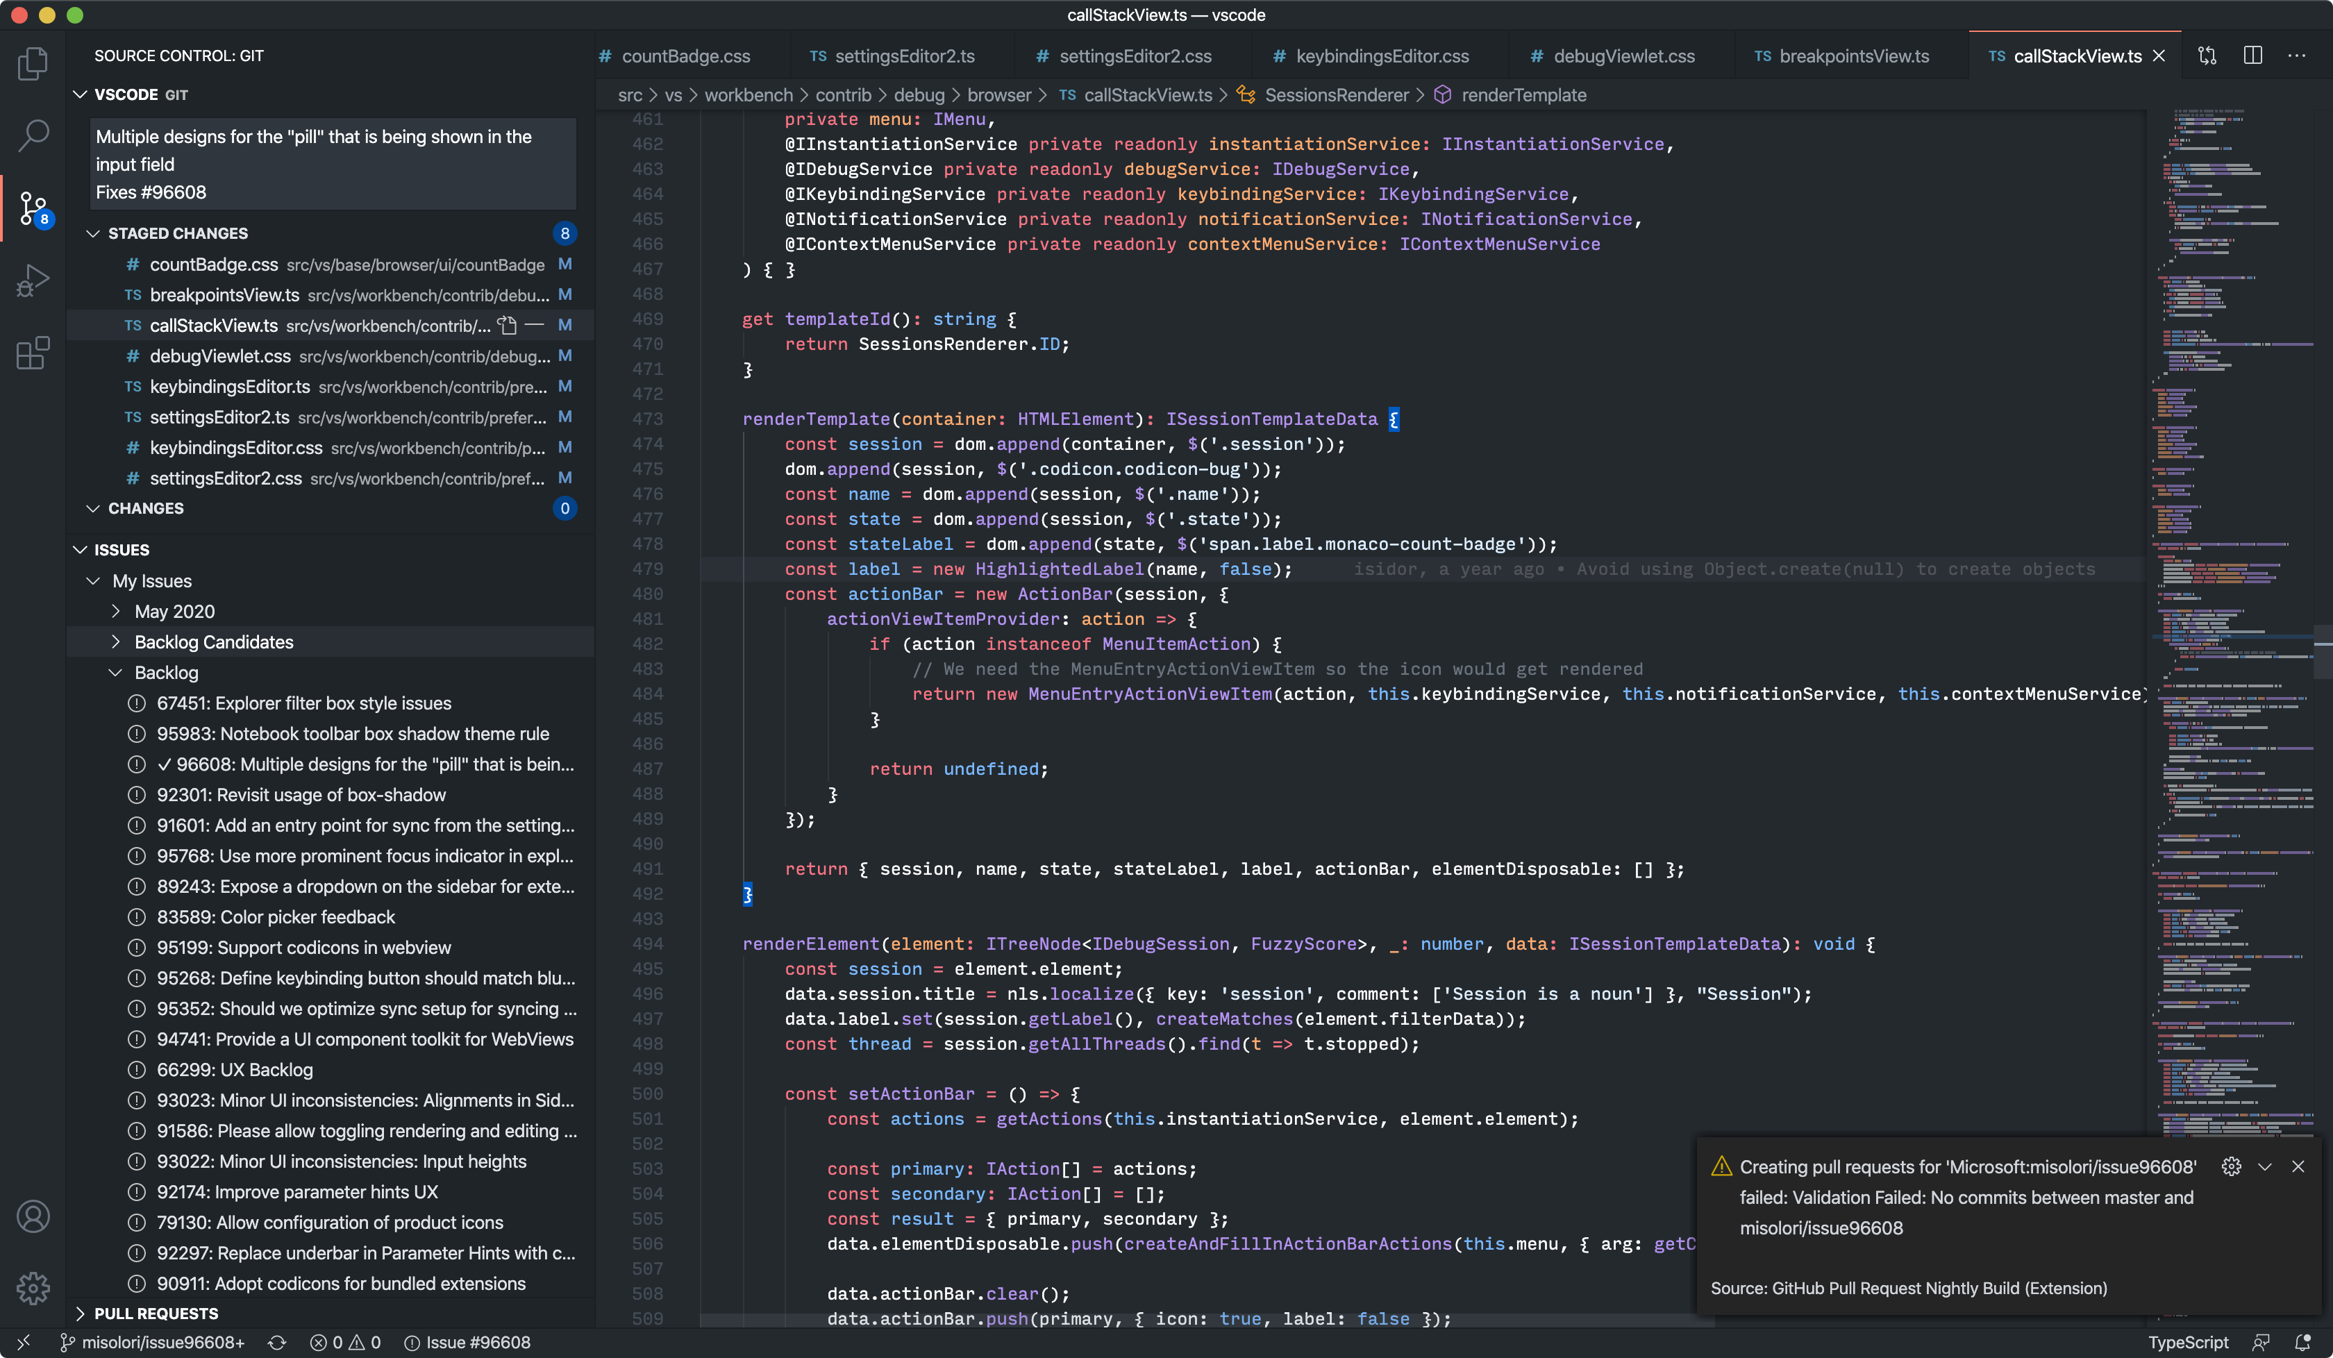
Task: Click inside the commit message input field
Action: pos(331,164)
